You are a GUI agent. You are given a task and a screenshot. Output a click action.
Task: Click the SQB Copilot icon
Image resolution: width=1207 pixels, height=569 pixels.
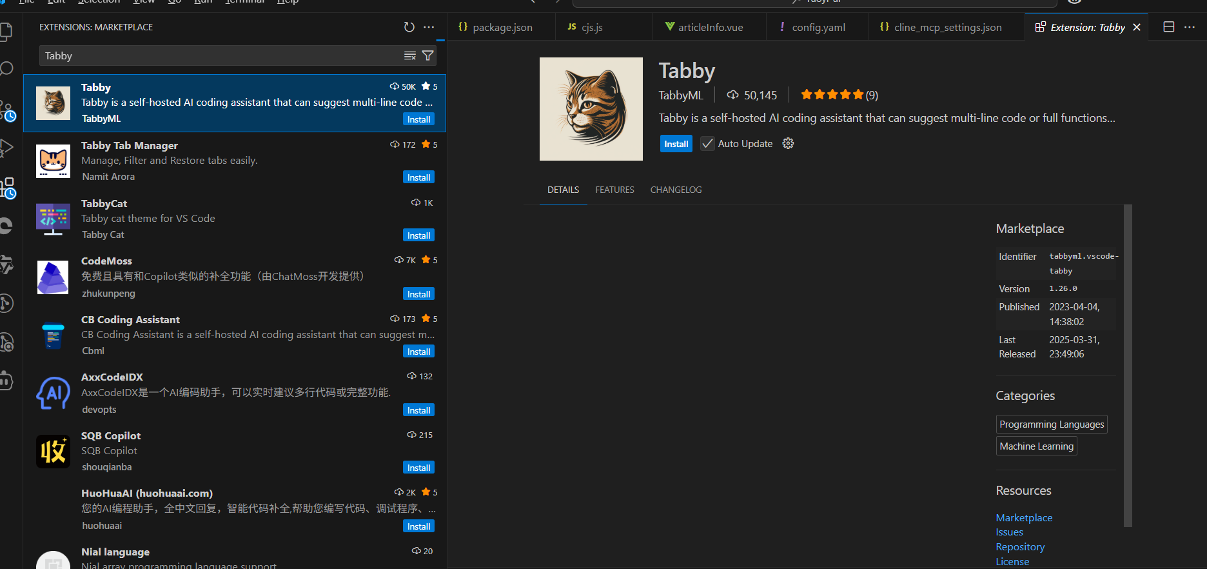(x=53, y=452)
